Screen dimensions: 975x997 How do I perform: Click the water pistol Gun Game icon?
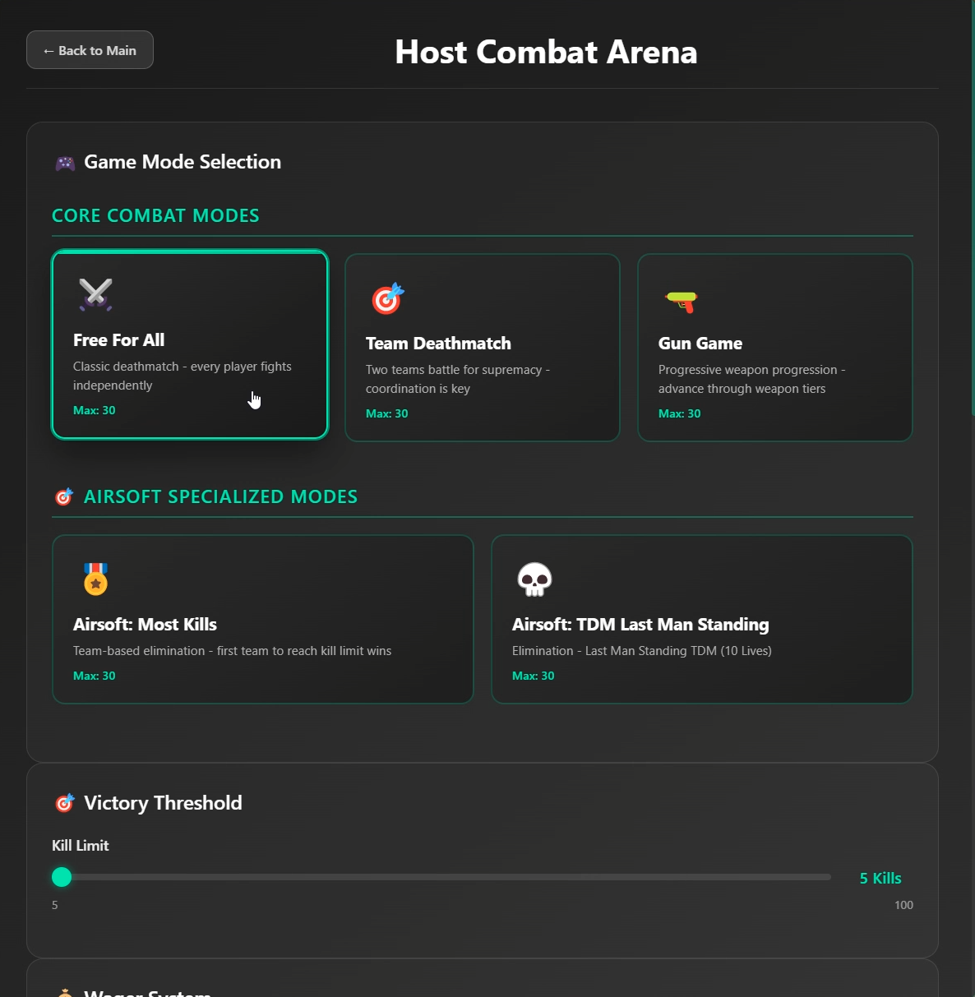[x=682, y=301]
